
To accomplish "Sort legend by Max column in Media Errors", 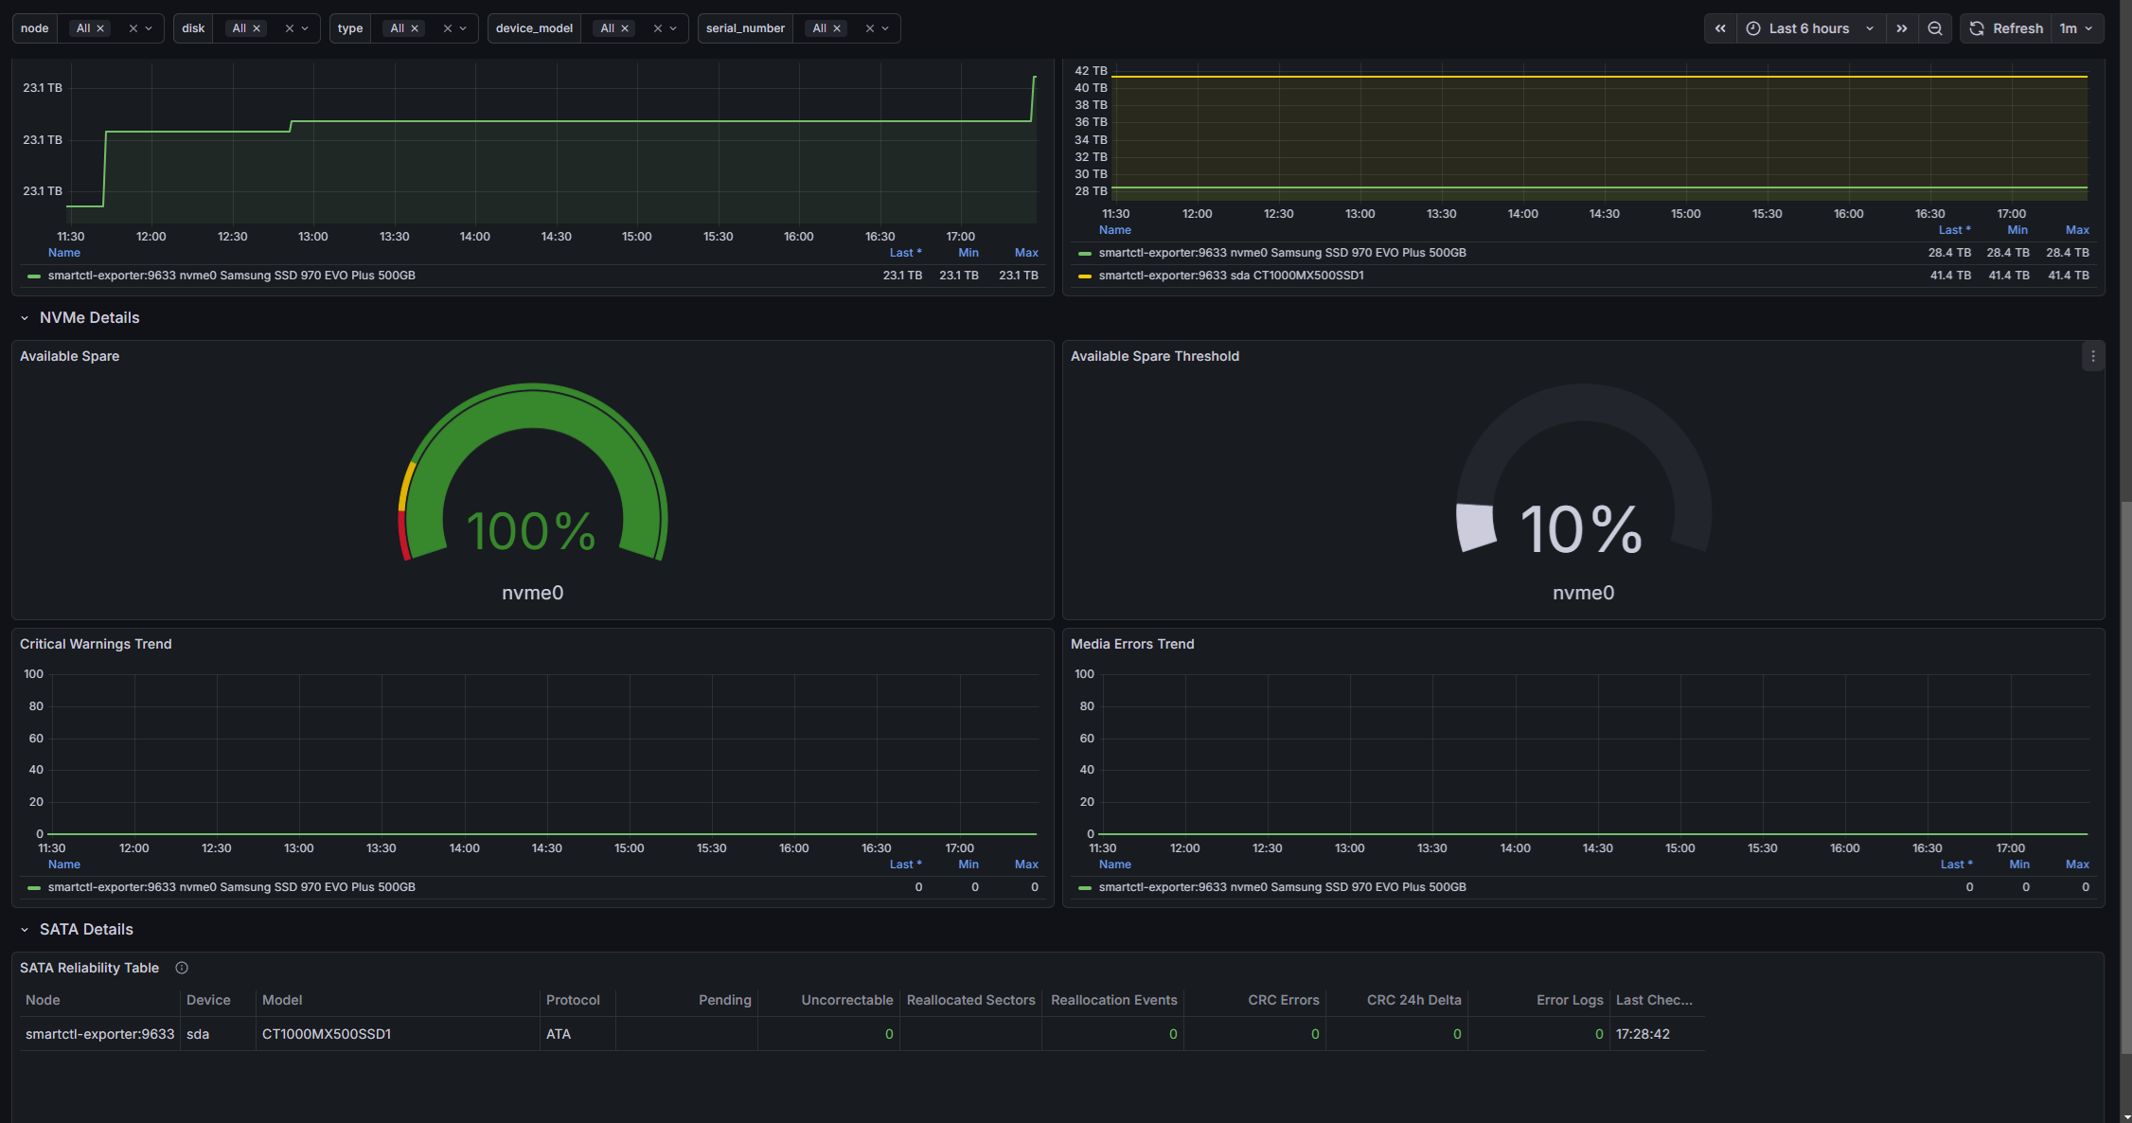I will click(x=2077, y=865).
